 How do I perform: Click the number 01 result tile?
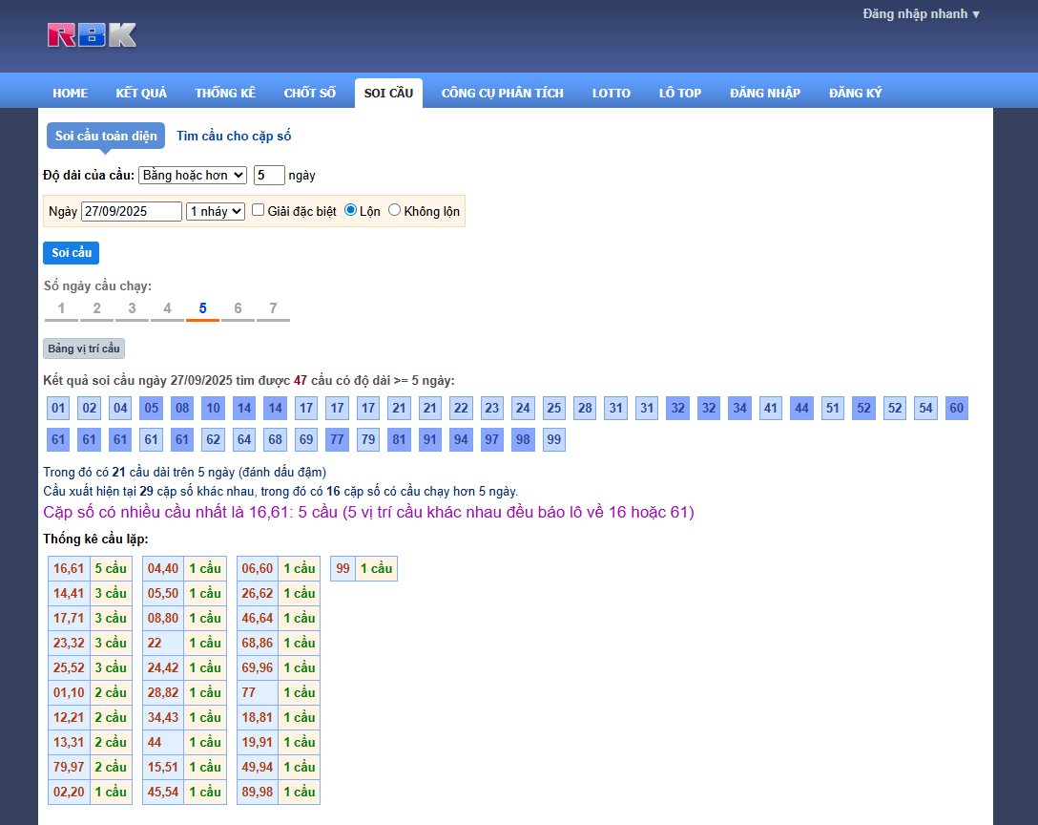(x=59, y=409)
